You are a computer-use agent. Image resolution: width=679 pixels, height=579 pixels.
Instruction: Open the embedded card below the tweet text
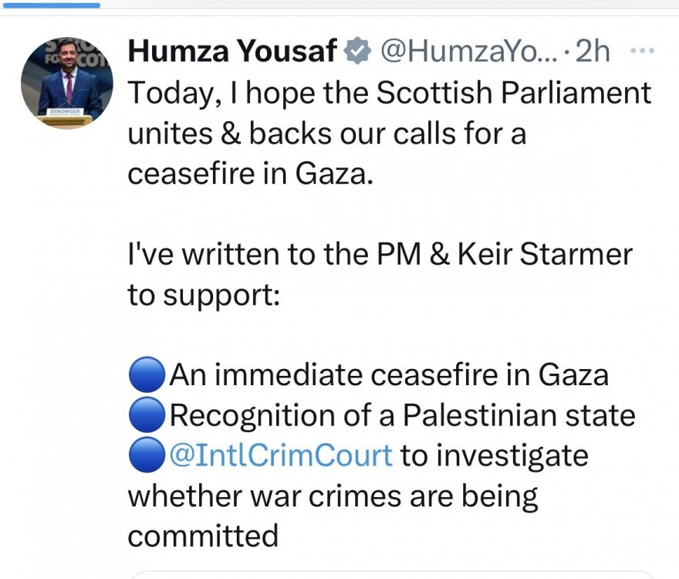click(x=392, y=575)
